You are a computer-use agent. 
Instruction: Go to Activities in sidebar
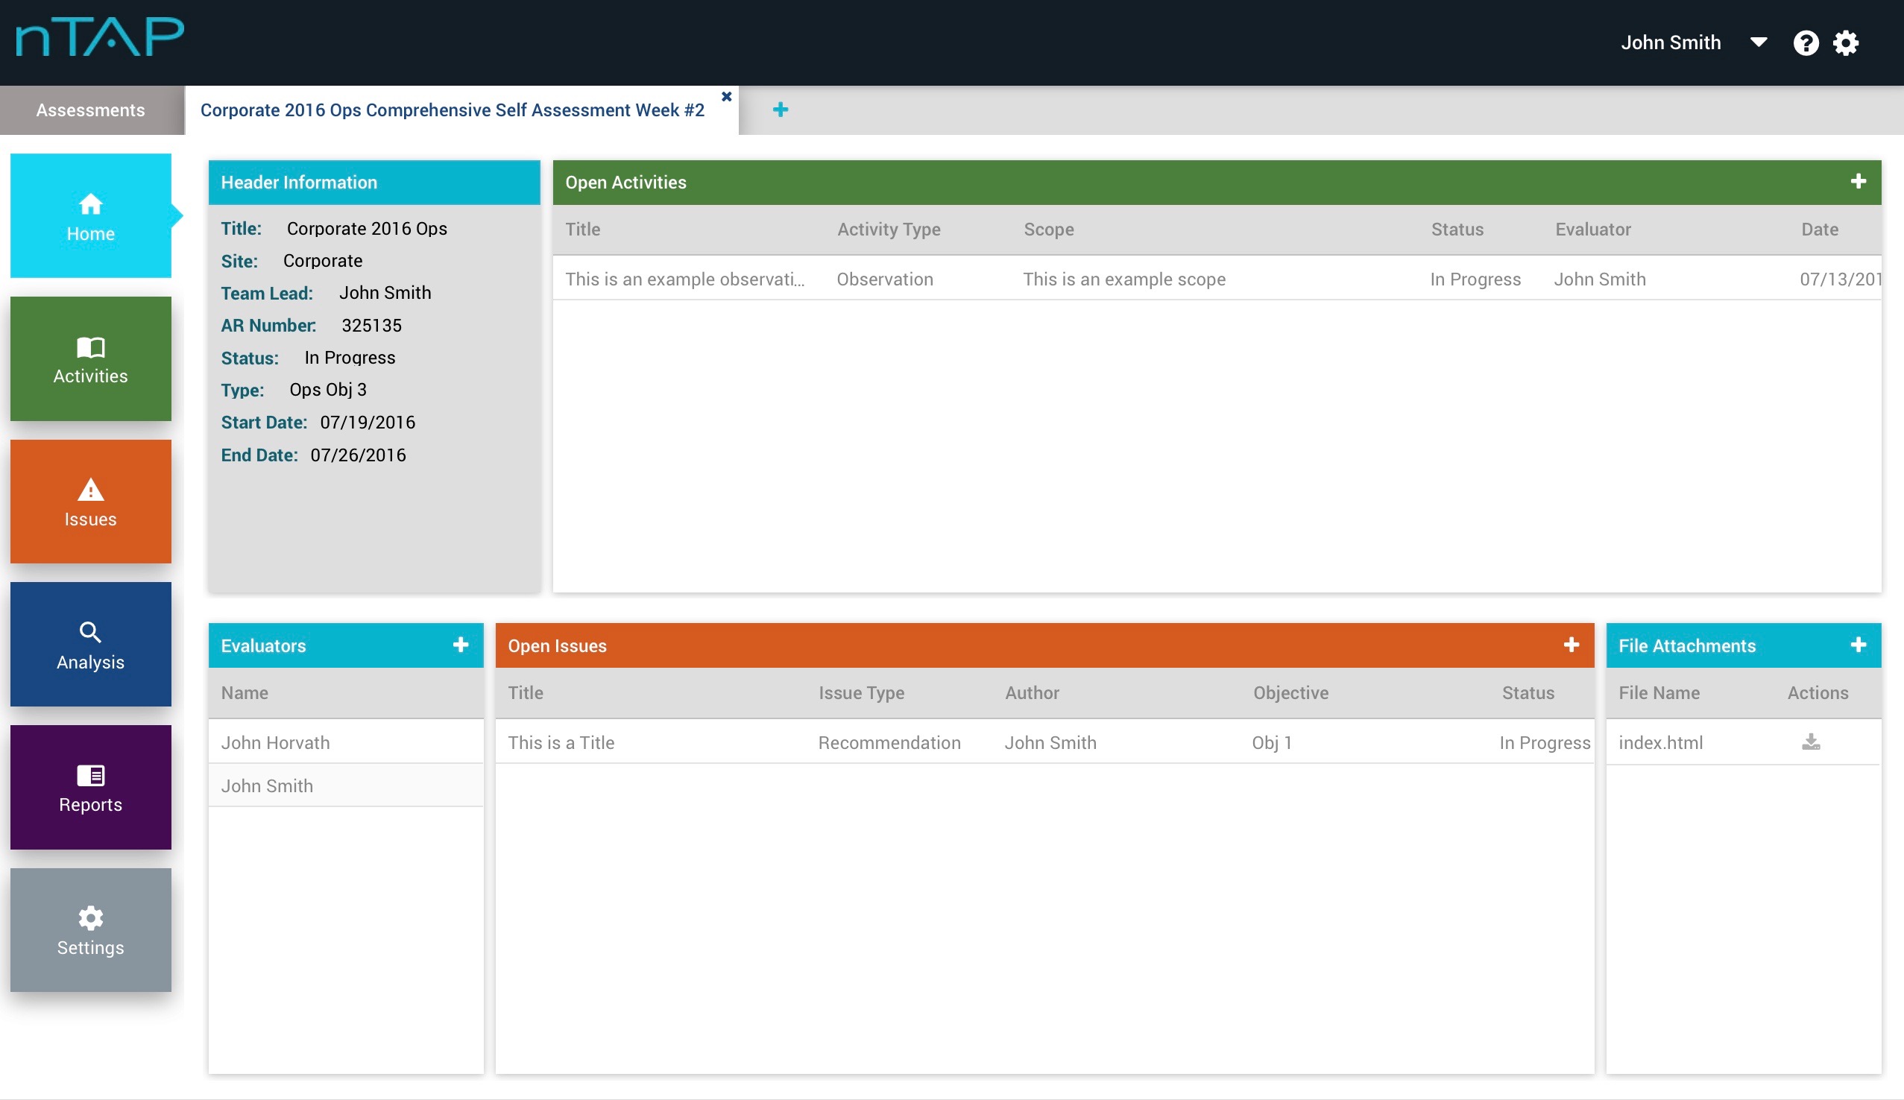[91, 359]
